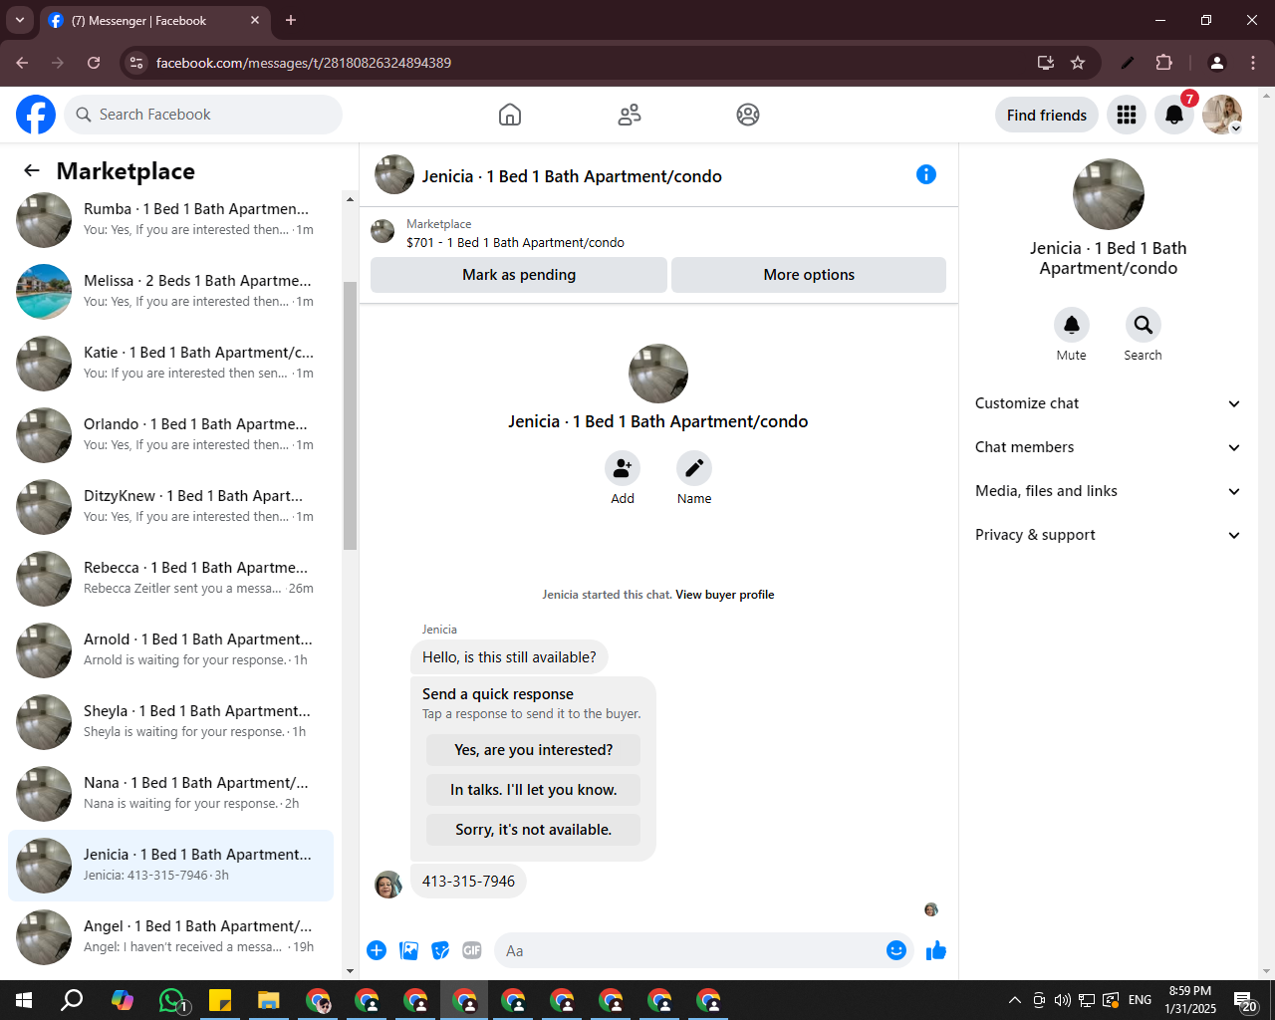
Task: Open the Groups icon in top bar
Action: point(748,115)
